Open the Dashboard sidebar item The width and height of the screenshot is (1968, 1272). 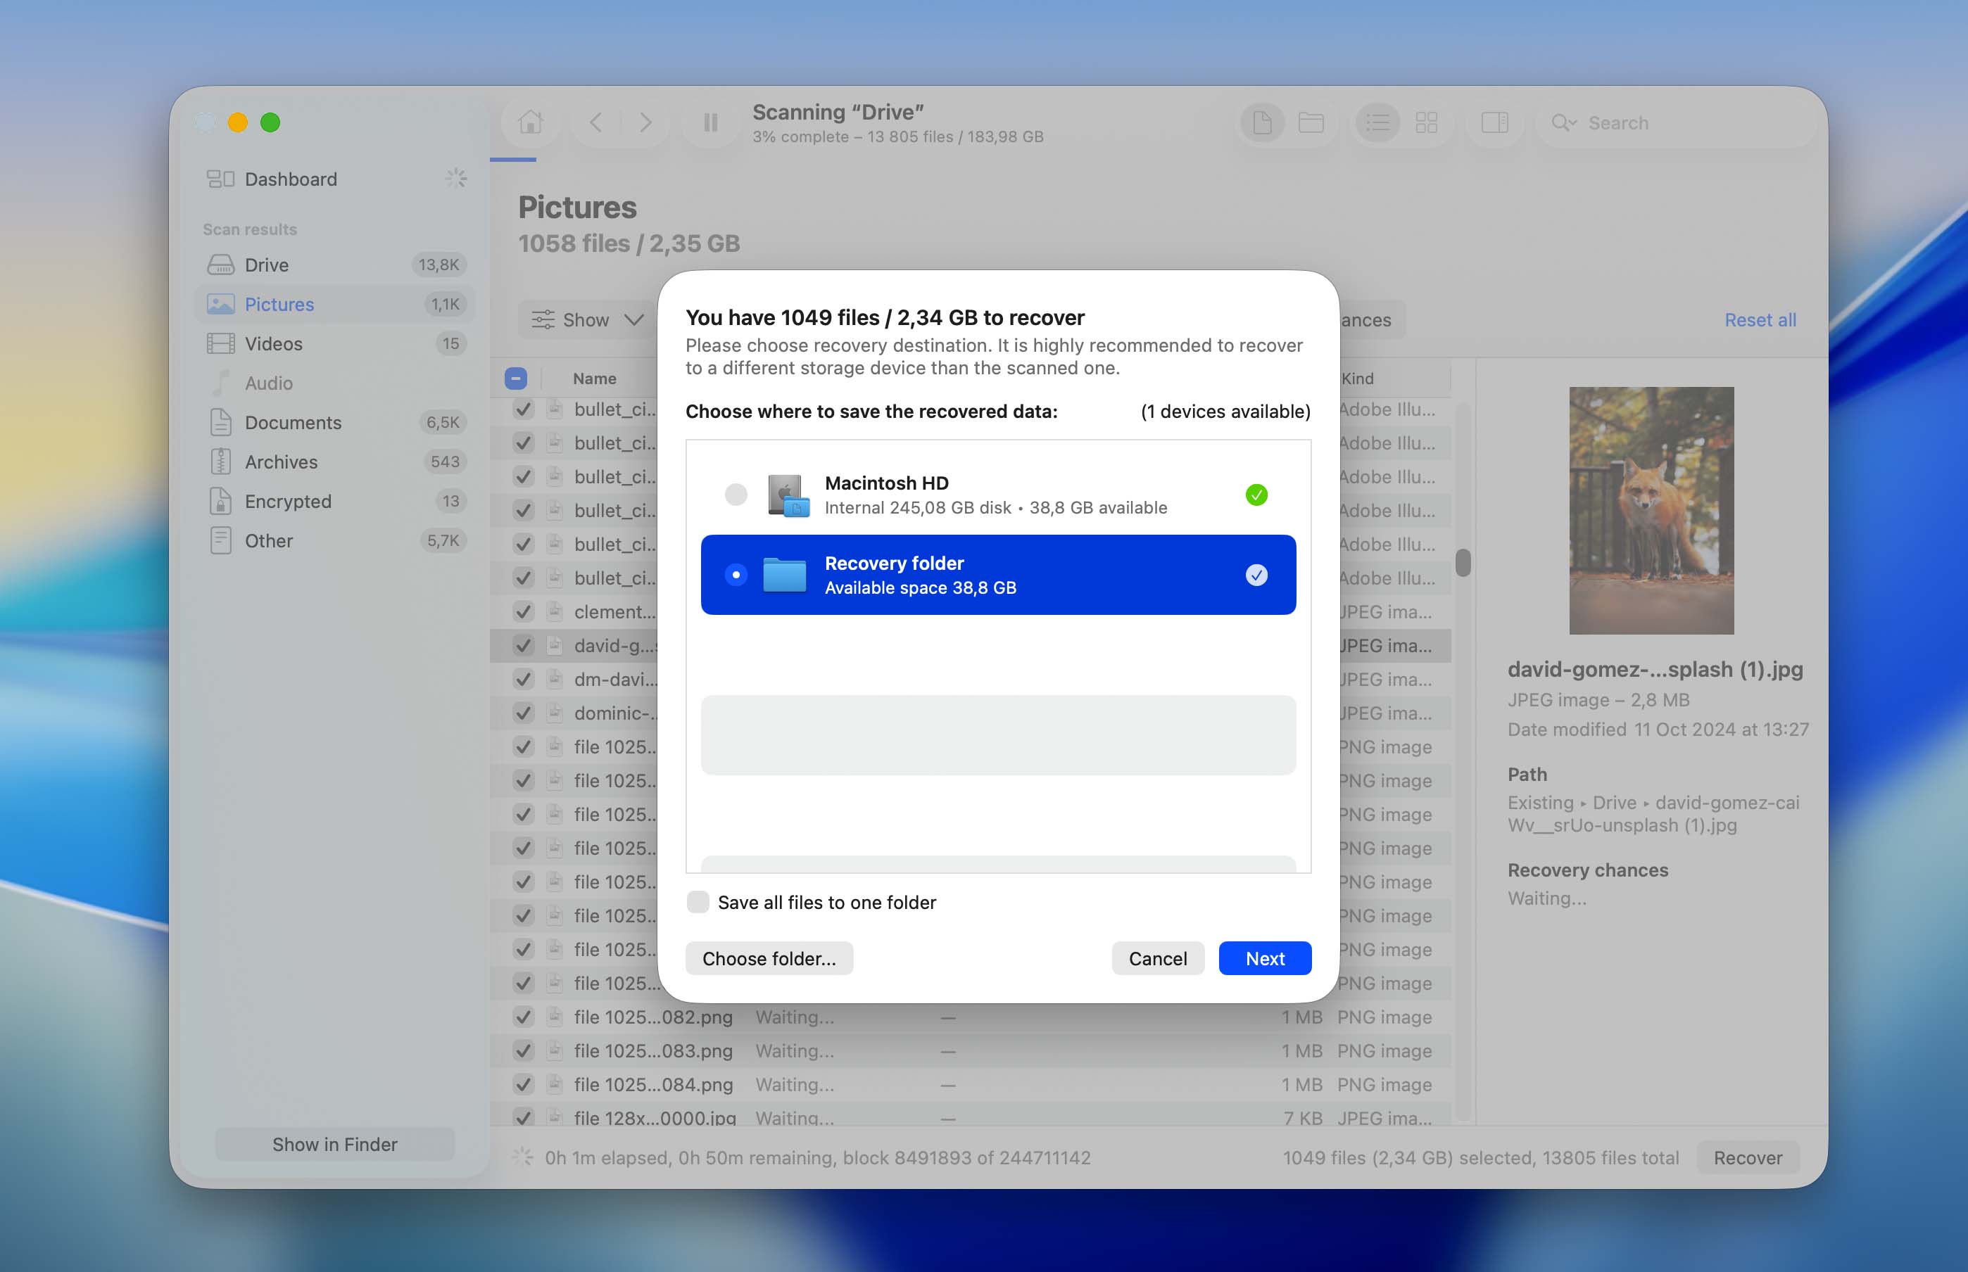[x=334, y=179]
